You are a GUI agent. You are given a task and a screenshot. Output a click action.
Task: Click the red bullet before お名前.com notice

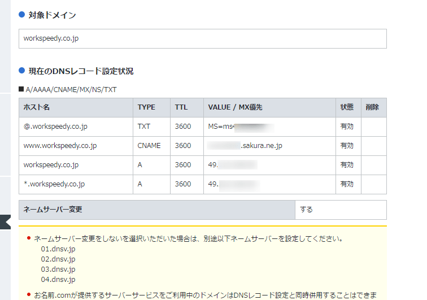(28, 294)
